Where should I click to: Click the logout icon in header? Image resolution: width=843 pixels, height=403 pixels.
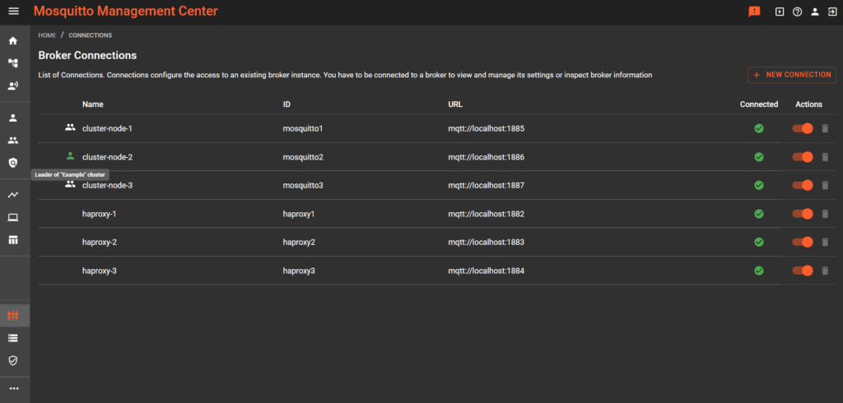pyautogui.click(x=831, y=12)
